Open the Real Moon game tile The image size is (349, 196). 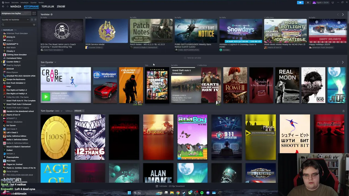tap(287, 85)
